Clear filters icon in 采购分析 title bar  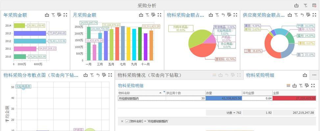coord(306,6)
